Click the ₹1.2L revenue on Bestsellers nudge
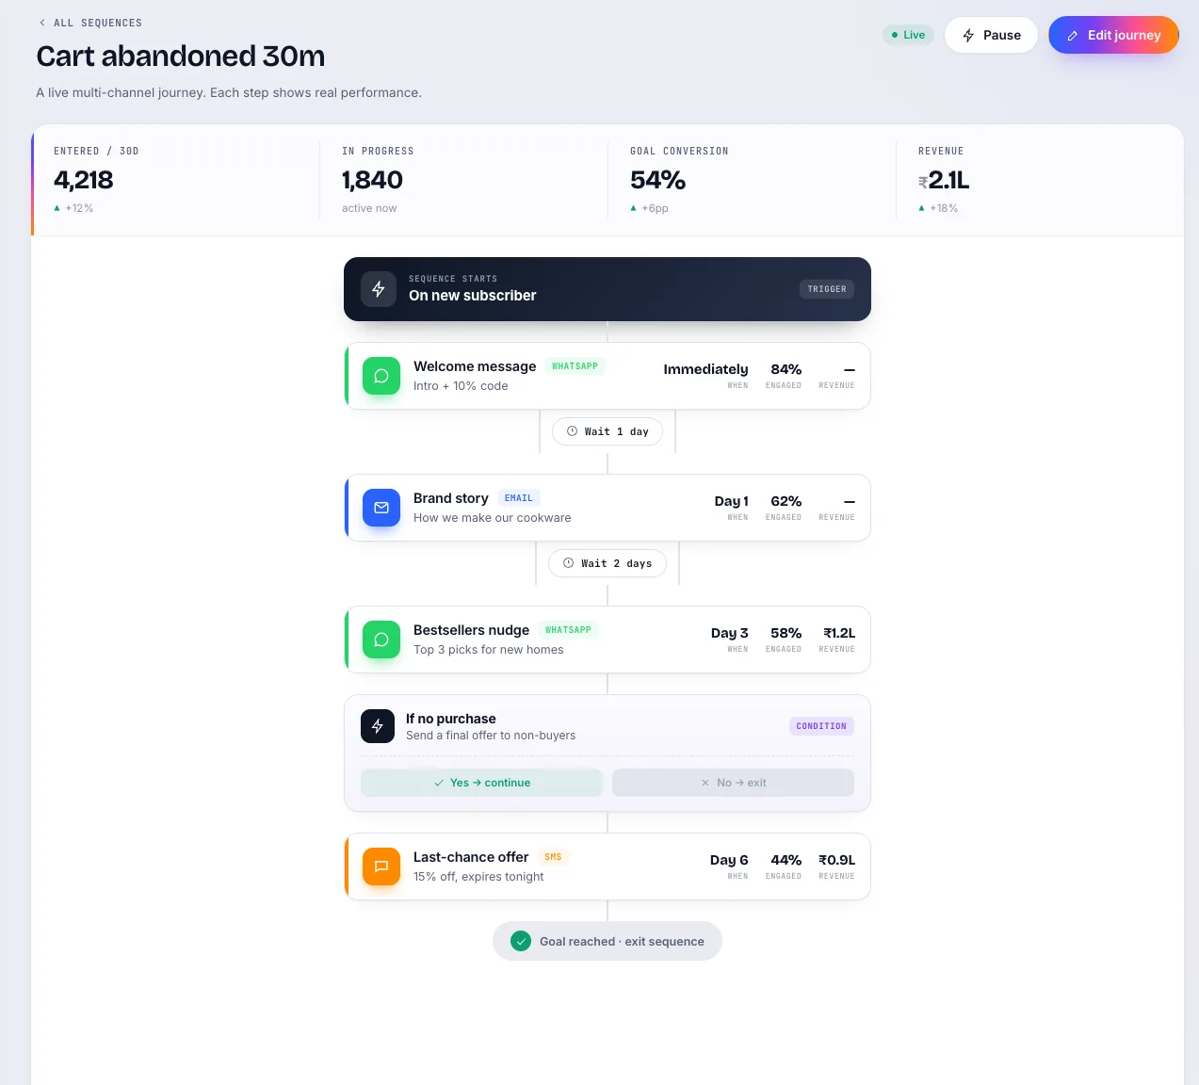1199x1085 pixels. 839,633
